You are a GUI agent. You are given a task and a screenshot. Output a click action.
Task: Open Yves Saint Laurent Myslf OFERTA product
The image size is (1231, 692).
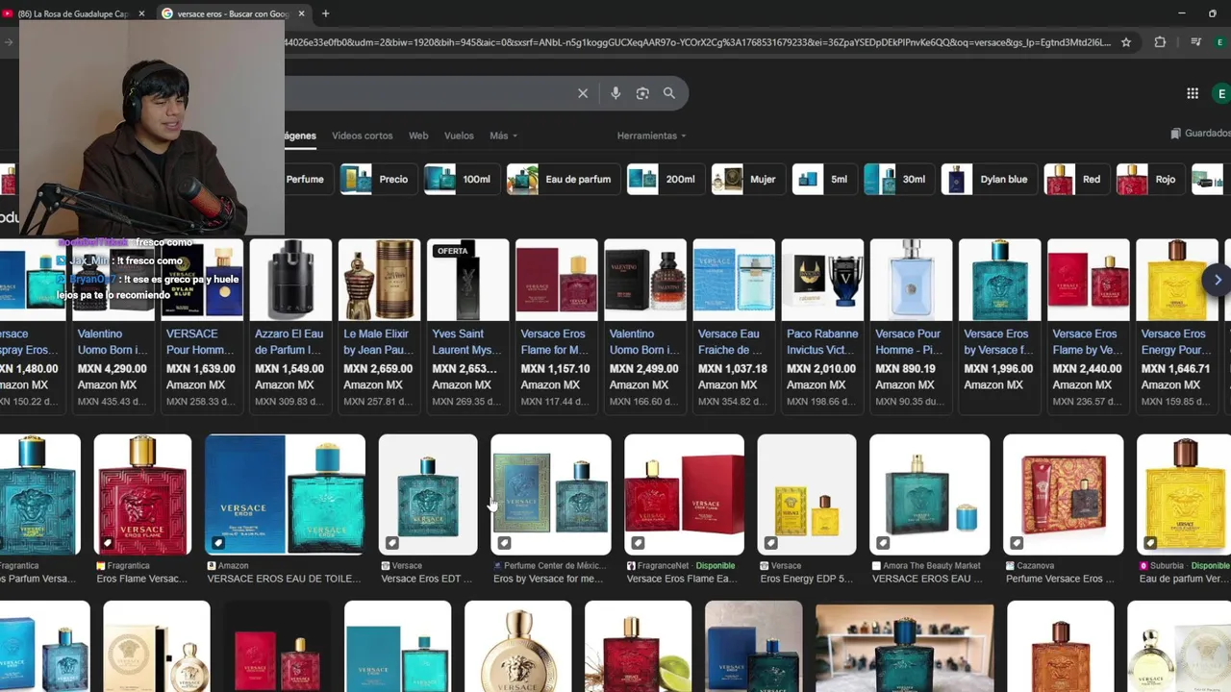click(467, 327)
